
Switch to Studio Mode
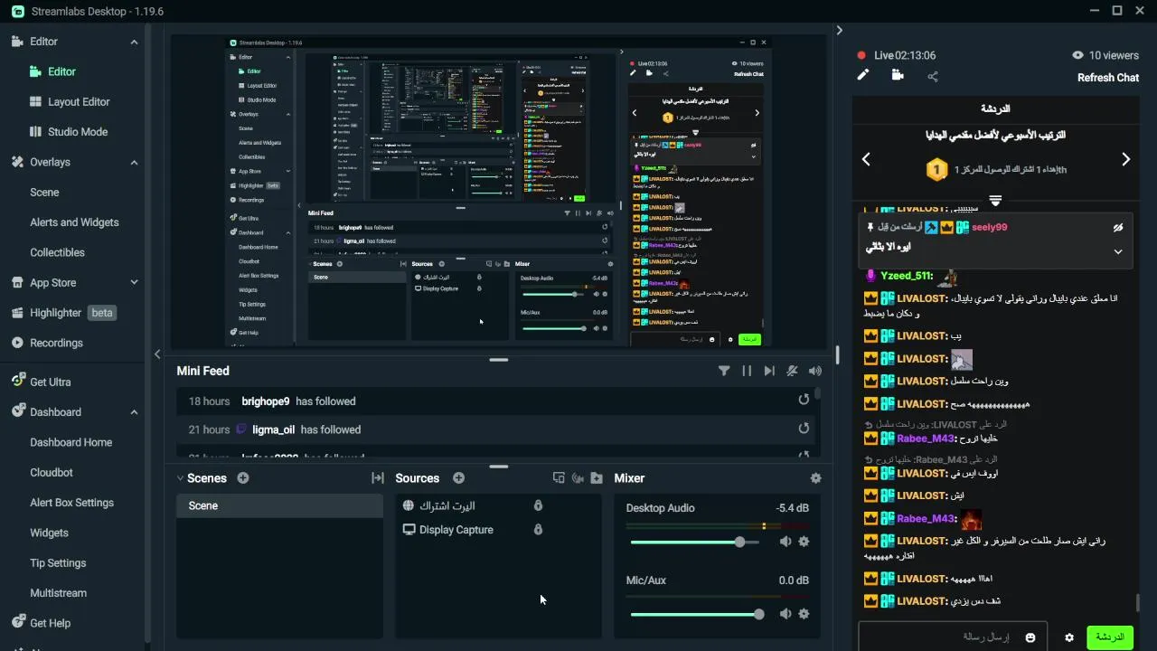(78, 131)
